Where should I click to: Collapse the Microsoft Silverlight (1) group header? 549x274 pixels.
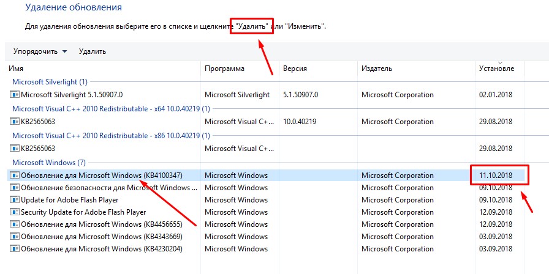(50, 81)
